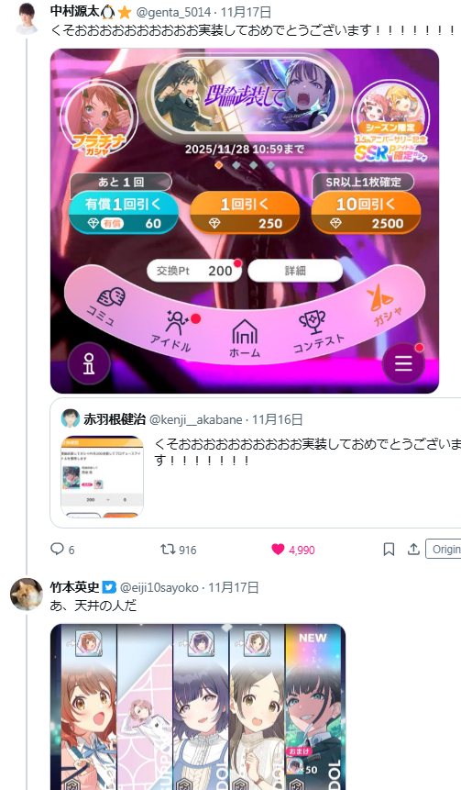Click 中村源太's profile avatar
The height and width of the screenshot is (790, 461).
point(27,18)
